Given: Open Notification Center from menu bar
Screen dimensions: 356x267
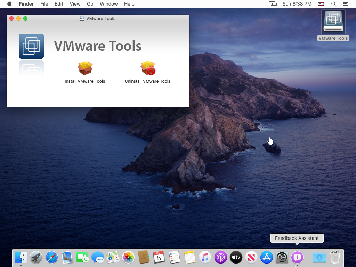Looking at the screenshot, I should point(345,4).
